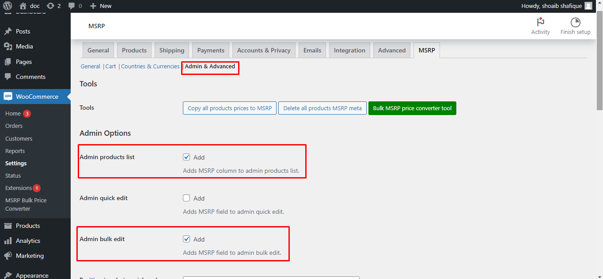Click the Home notification badge showing 3
This screenshot has height=279, width=603.
(27, 114)
